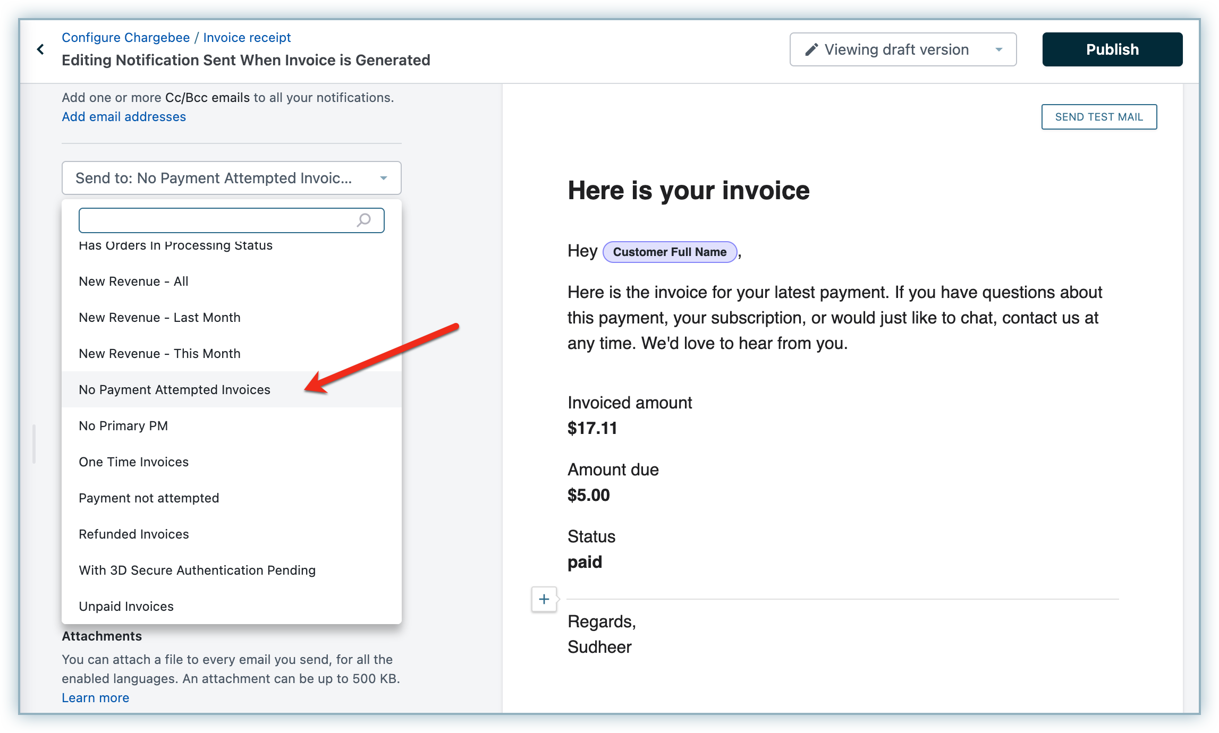Select New Revenue - All option

[x=133, y=282]
